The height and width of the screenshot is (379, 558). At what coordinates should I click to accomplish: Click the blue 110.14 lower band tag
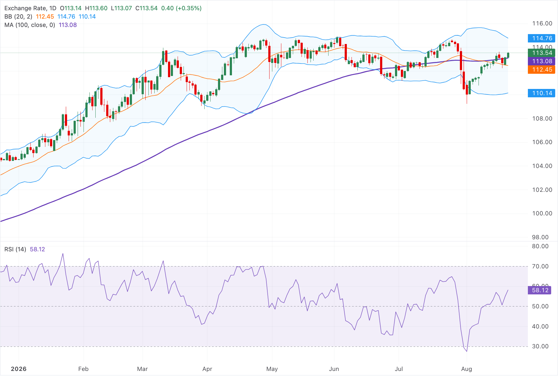(542, 93)
